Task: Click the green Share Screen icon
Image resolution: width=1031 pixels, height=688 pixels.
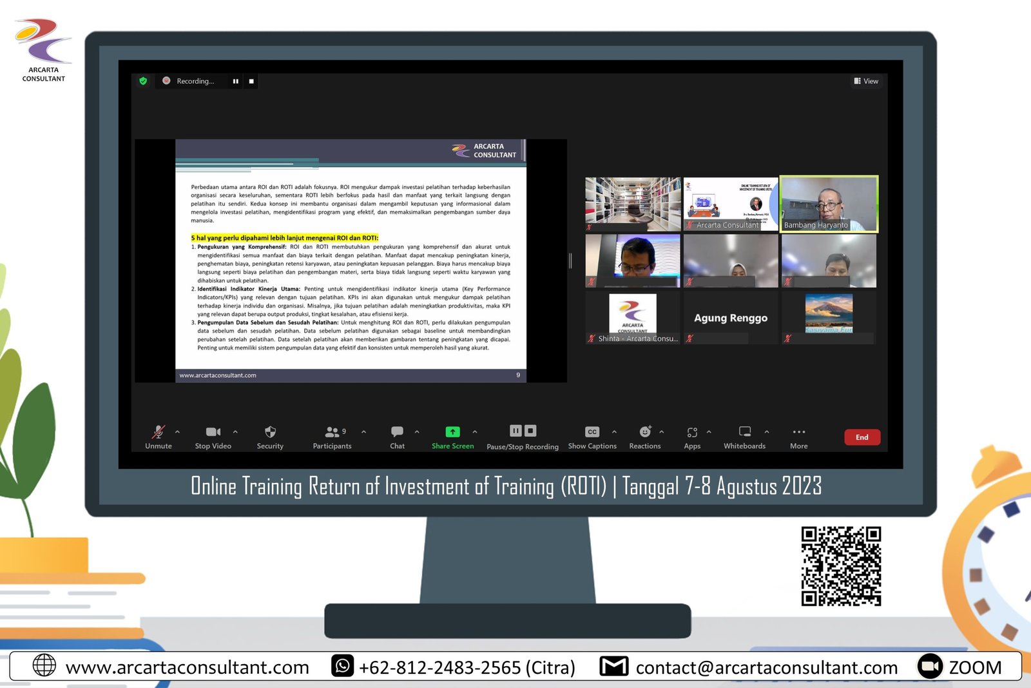Action: point(452,432)
